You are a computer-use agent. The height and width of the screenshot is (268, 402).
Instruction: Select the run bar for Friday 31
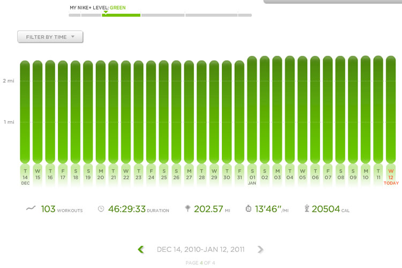240,112
